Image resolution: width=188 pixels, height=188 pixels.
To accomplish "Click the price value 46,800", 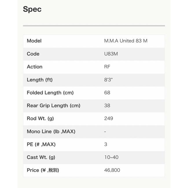I will pyautogui.click(x=112, y=170).
